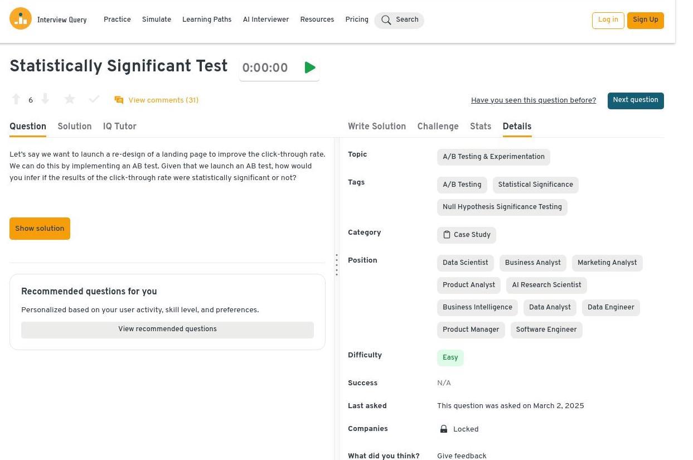The width and height of the screenshot is (693, 460).
Task: Expand the Simulate navigation menu
Action: [x=156, y=20]
